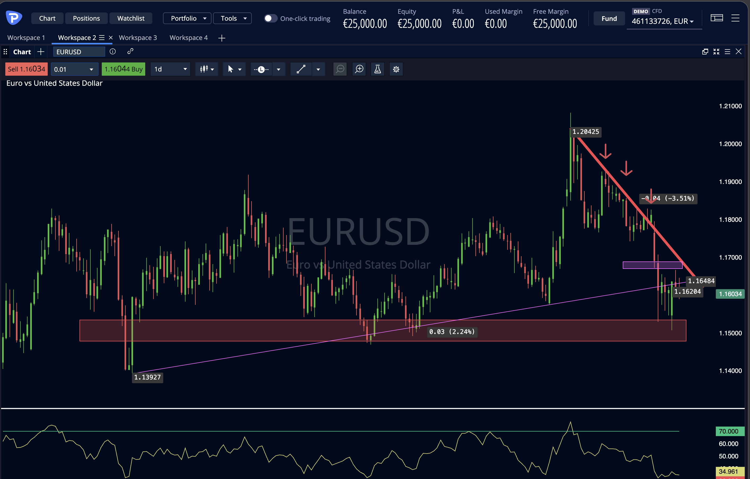Collapse the chart with the minimize-arrows icon
Image resolution: width=750 pixels, height=479 pixels.
(716, 51)
